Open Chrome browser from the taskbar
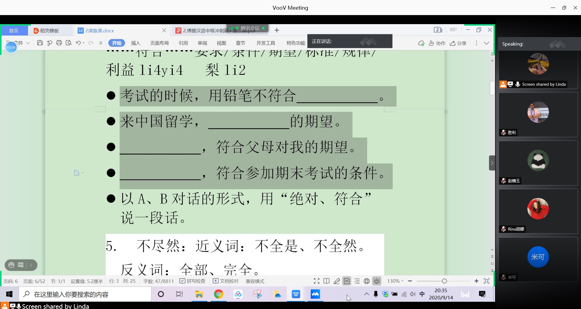 pyautogui.click(x=218, y=294)
